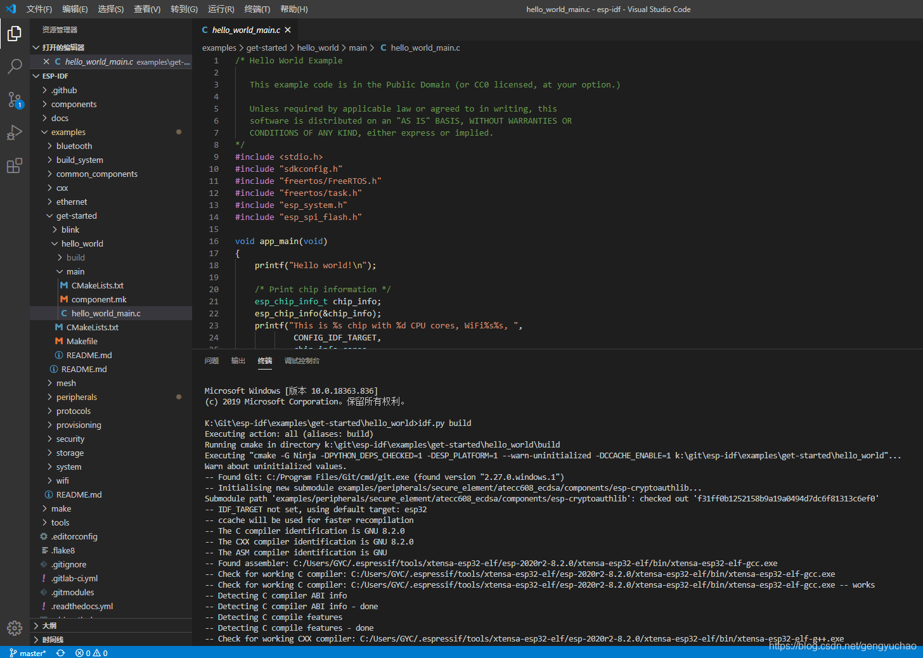The image size is (923, 658).
Task: Collapse the examples folder
Action: point(111,132)
